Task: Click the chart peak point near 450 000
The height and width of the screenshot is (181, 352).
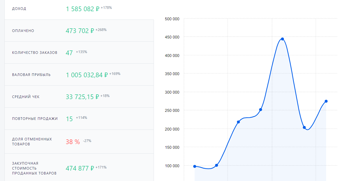Action: (x=282, y=39)
